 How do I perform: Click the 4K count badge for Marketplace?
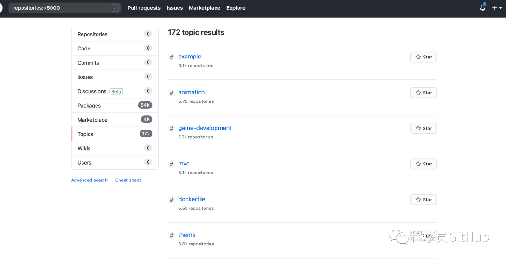[147, 119]
